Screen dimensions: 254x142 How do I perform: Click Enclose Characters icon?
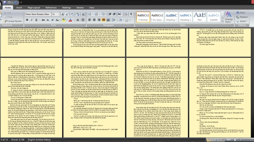click(83, 20)
